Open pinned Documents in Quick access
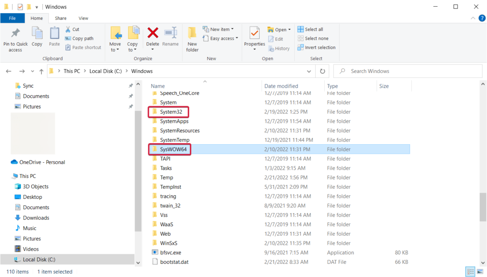The height and width of the screenshot is (277, 487). 36,96
